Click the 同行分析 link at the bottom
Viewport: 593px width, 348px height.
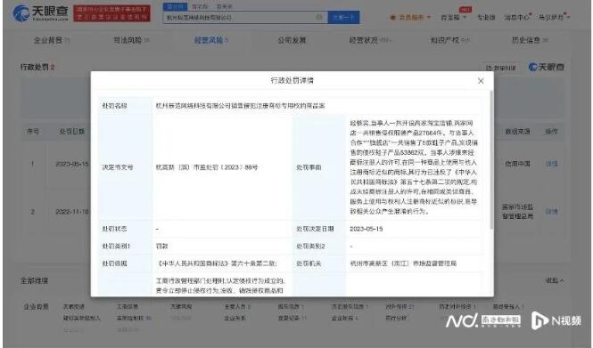396,318
